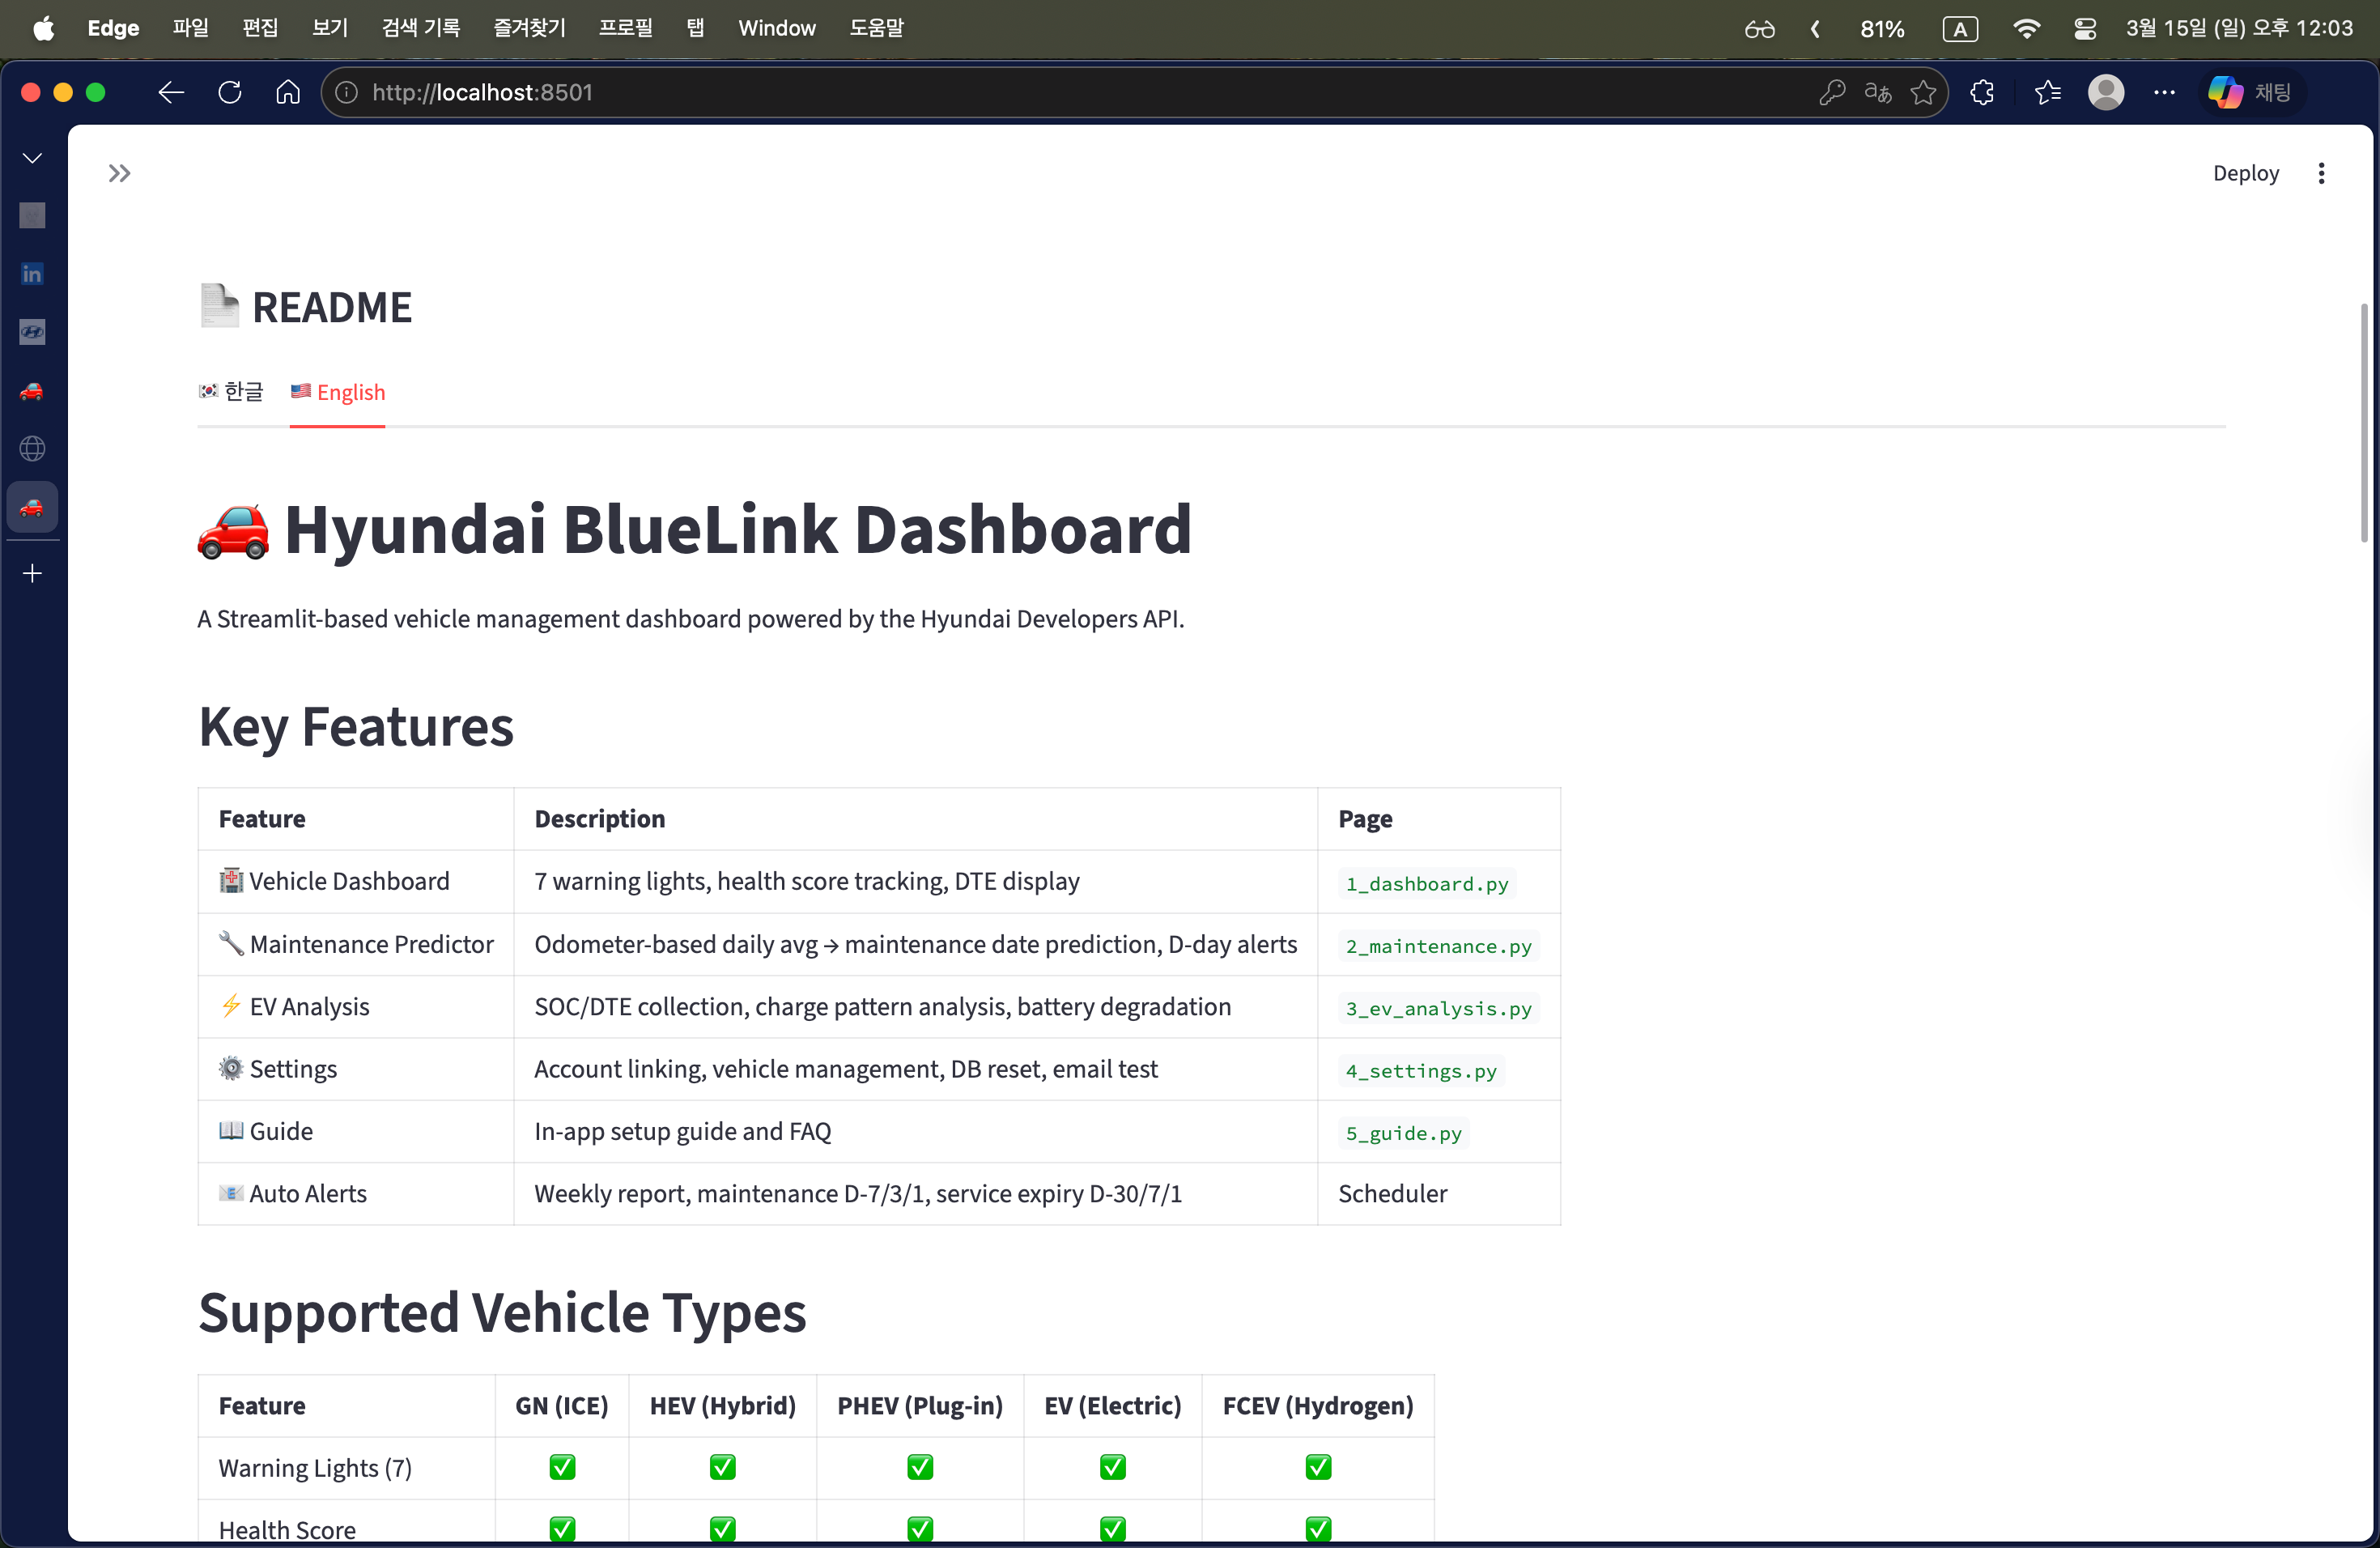Open the 2_maintenance.py page link

(1437, 945)
